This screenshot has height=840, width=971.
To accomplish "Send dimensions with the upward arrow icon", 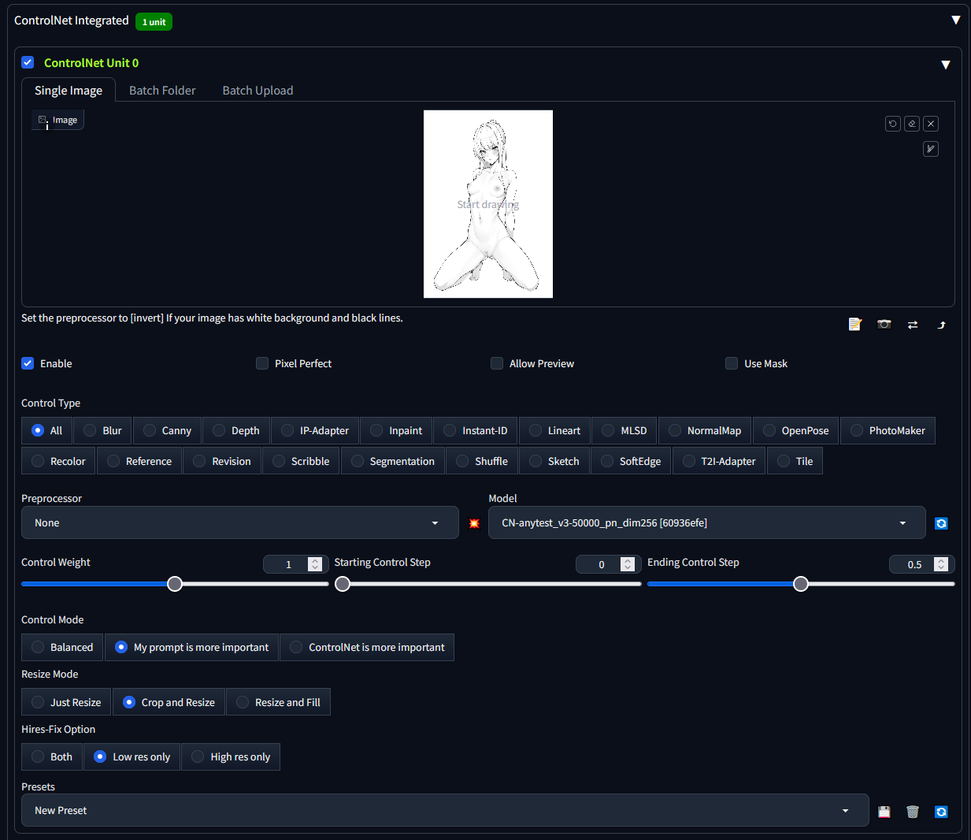I will 942,325.
